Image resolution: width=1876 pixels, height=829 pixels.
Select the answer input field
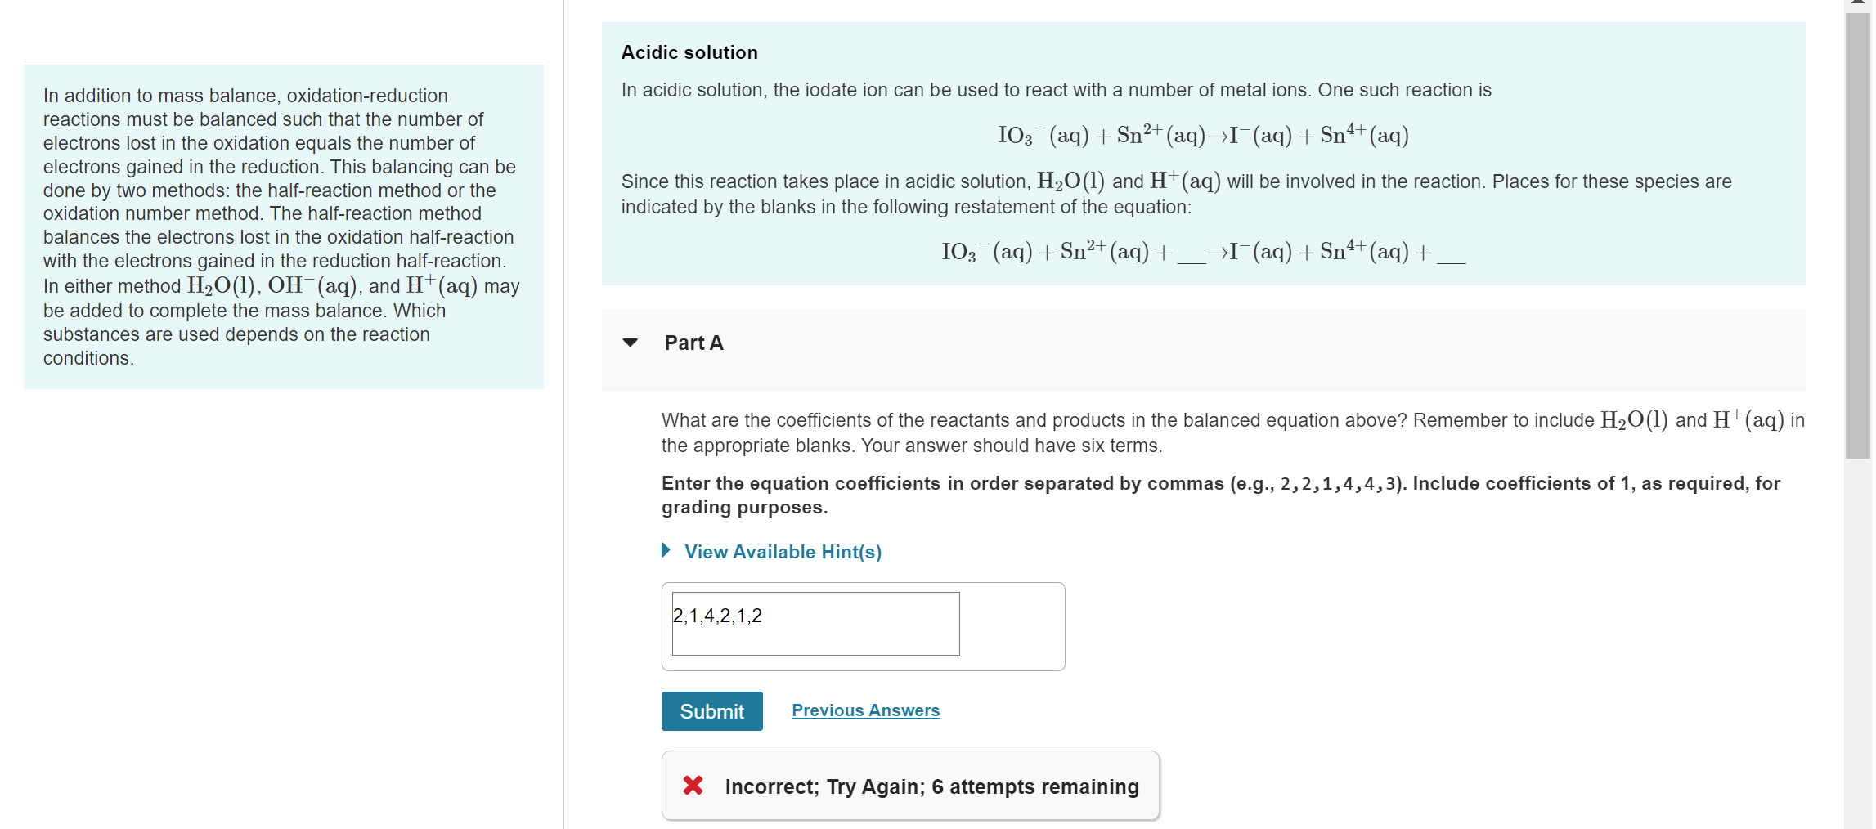coord(815,623)
